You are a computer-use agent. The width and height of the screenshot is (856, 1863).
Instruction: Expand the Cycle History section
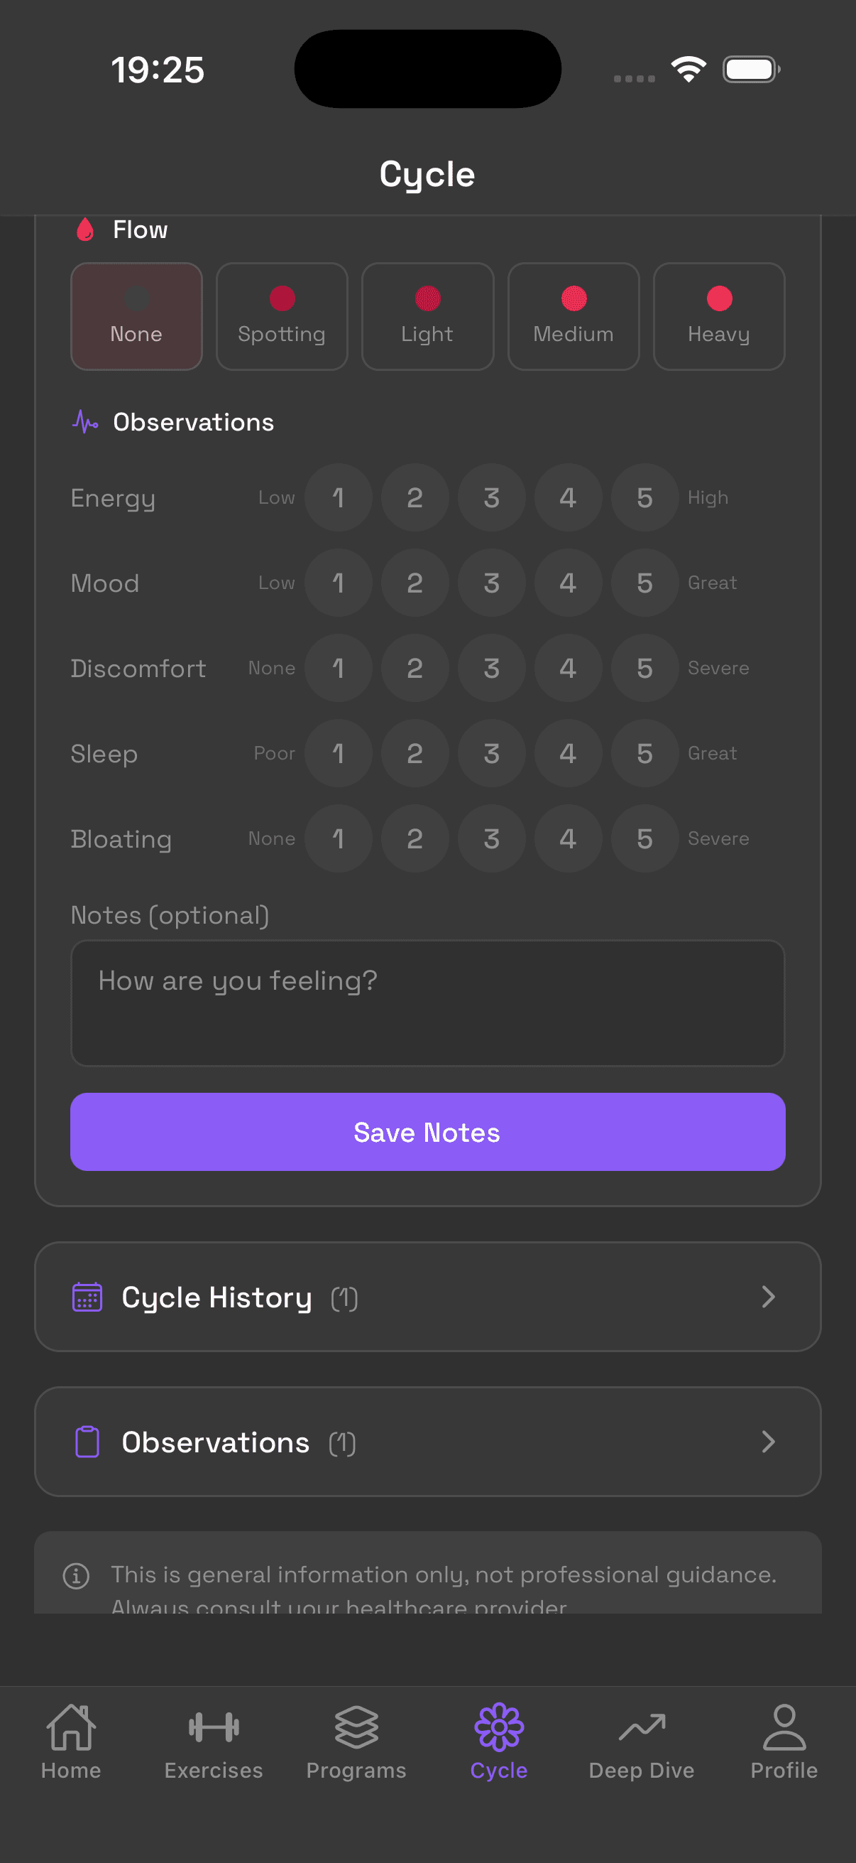(427, 1297)
